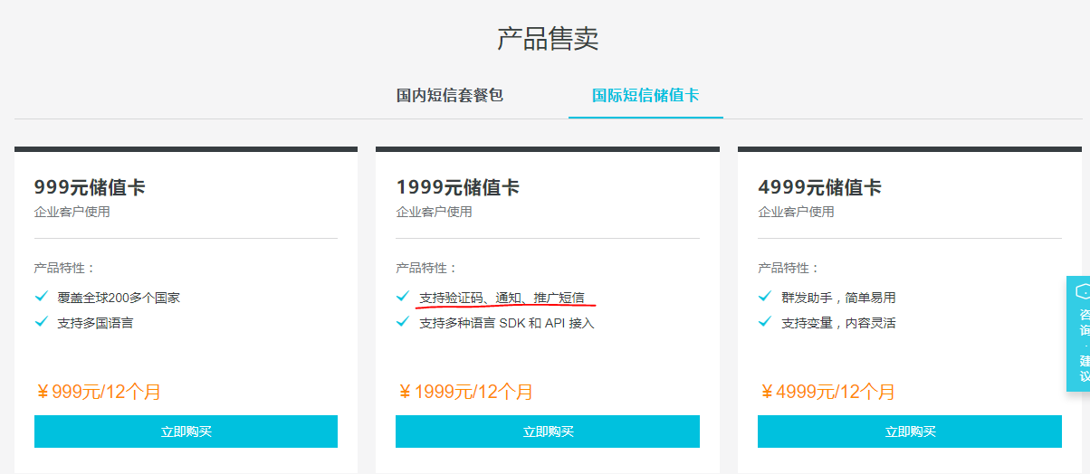Viewport: 1090px width, 474px height.
Task: Purchase the 4999元储值卡 via 立即购买
Action: 909,431
